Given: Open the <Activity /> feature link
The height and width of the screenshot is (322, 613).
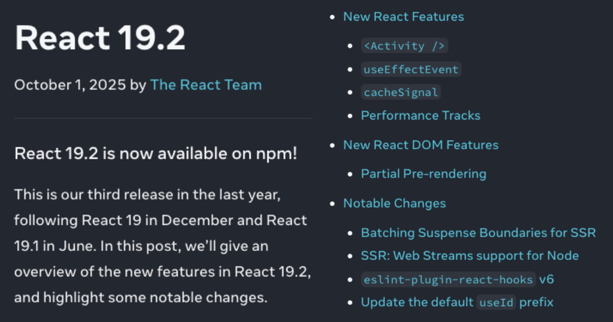Looking at the screenshot, I should [404, 46].
